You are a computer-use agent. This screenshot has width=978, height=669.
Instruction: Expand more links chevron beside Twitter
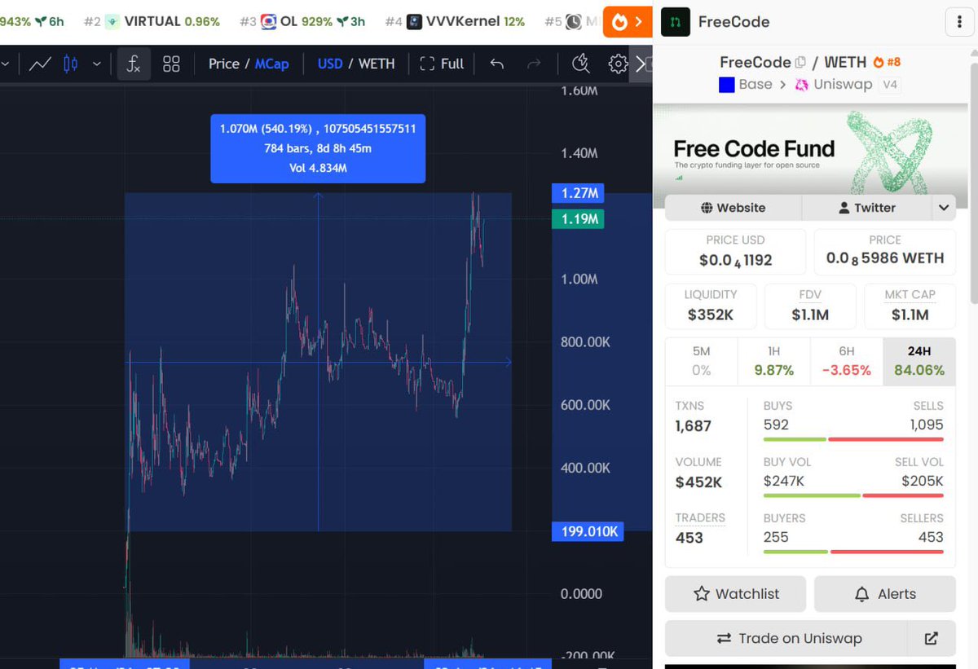tap(944, 208)
